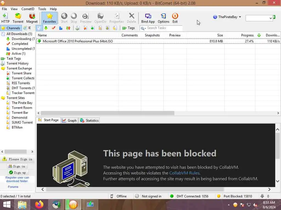Click the Sign in button

(17, 166)
